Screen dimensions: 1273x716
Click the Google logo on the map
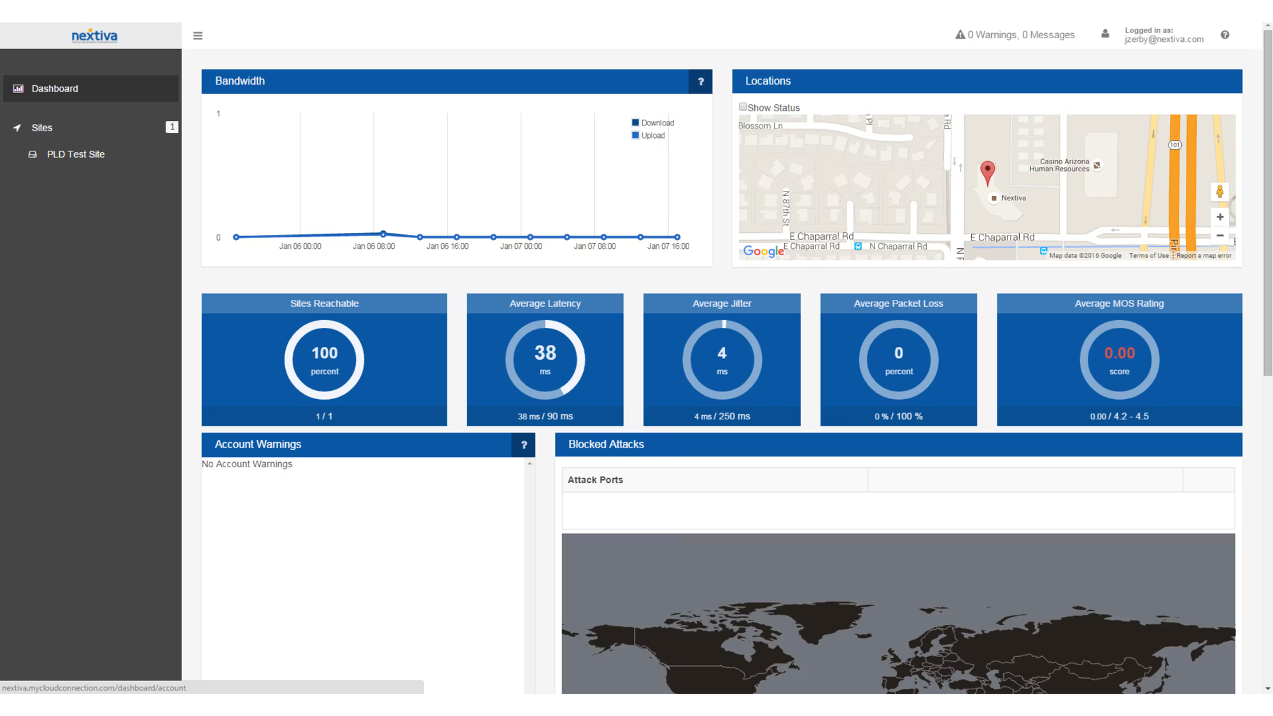763,251
